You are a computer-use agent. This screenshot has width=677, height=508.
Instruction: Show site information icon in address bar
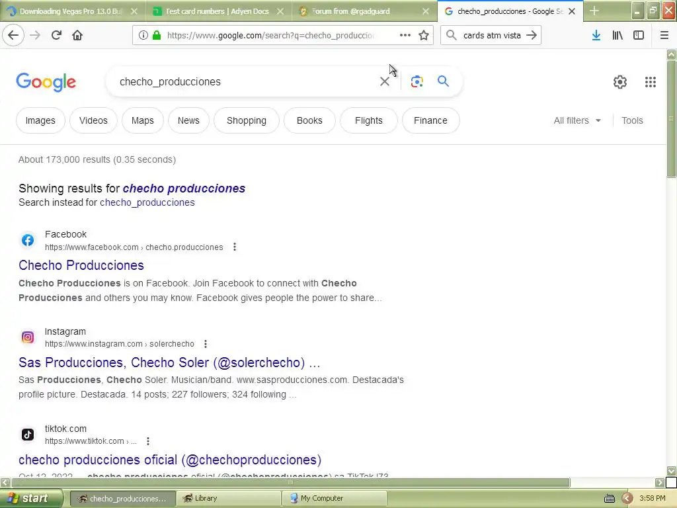pyautogui.click(x=143, y=35)
